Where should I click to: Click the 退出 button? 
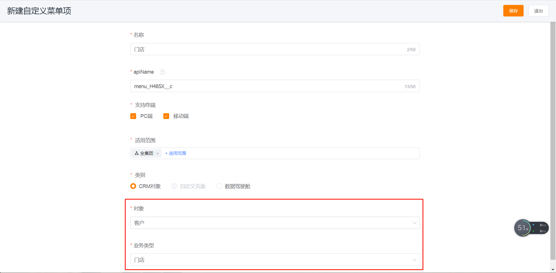click(x=538, y=11)
